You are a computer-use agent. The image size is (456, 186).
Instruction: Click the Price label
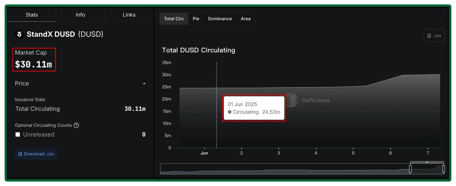pyautogui.click(x=22, y=84)
